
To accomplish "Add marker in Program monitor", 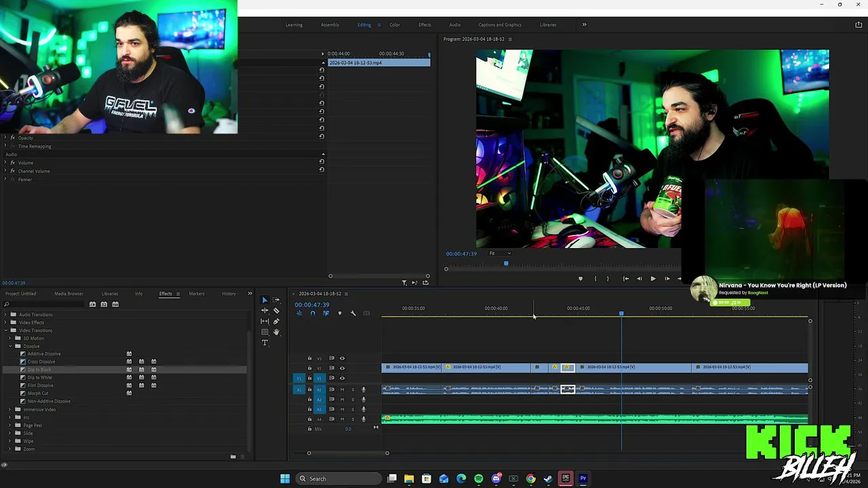I will (580, 279).
